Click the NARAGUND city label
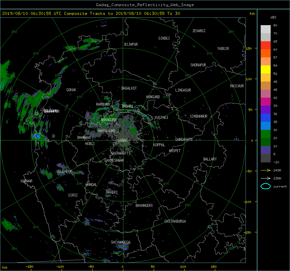Image resolution: width=290 pixels, height=271 pixels. click(109, 120)
